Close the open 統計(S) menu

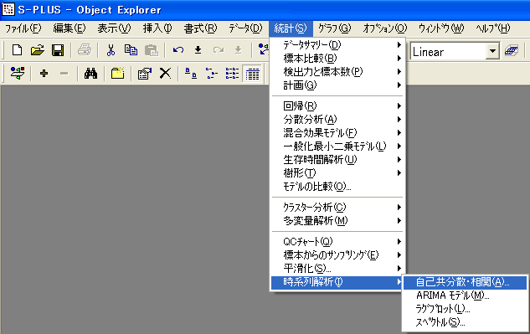[x=291, y=28]
